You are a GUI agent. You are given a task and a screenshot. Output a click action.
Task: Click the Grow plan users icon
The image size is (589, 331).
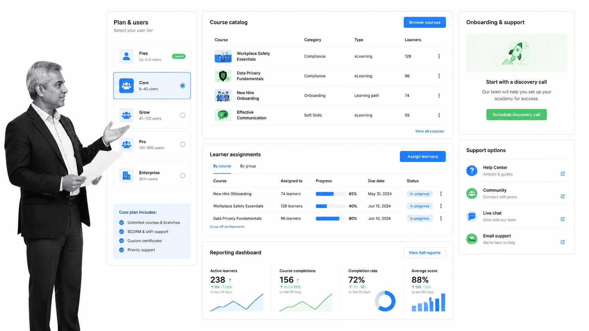click(126, 115)
